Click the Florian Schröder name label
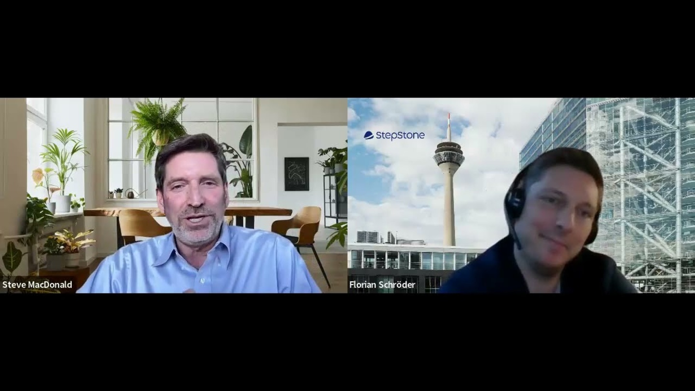The image size is (695, 391). (x=382, y=285)
